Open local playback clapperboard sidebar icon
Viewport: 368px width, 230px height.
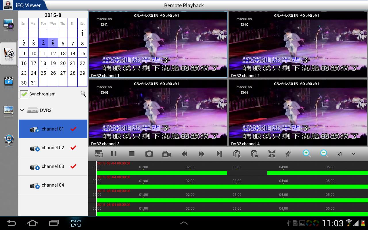9,81
